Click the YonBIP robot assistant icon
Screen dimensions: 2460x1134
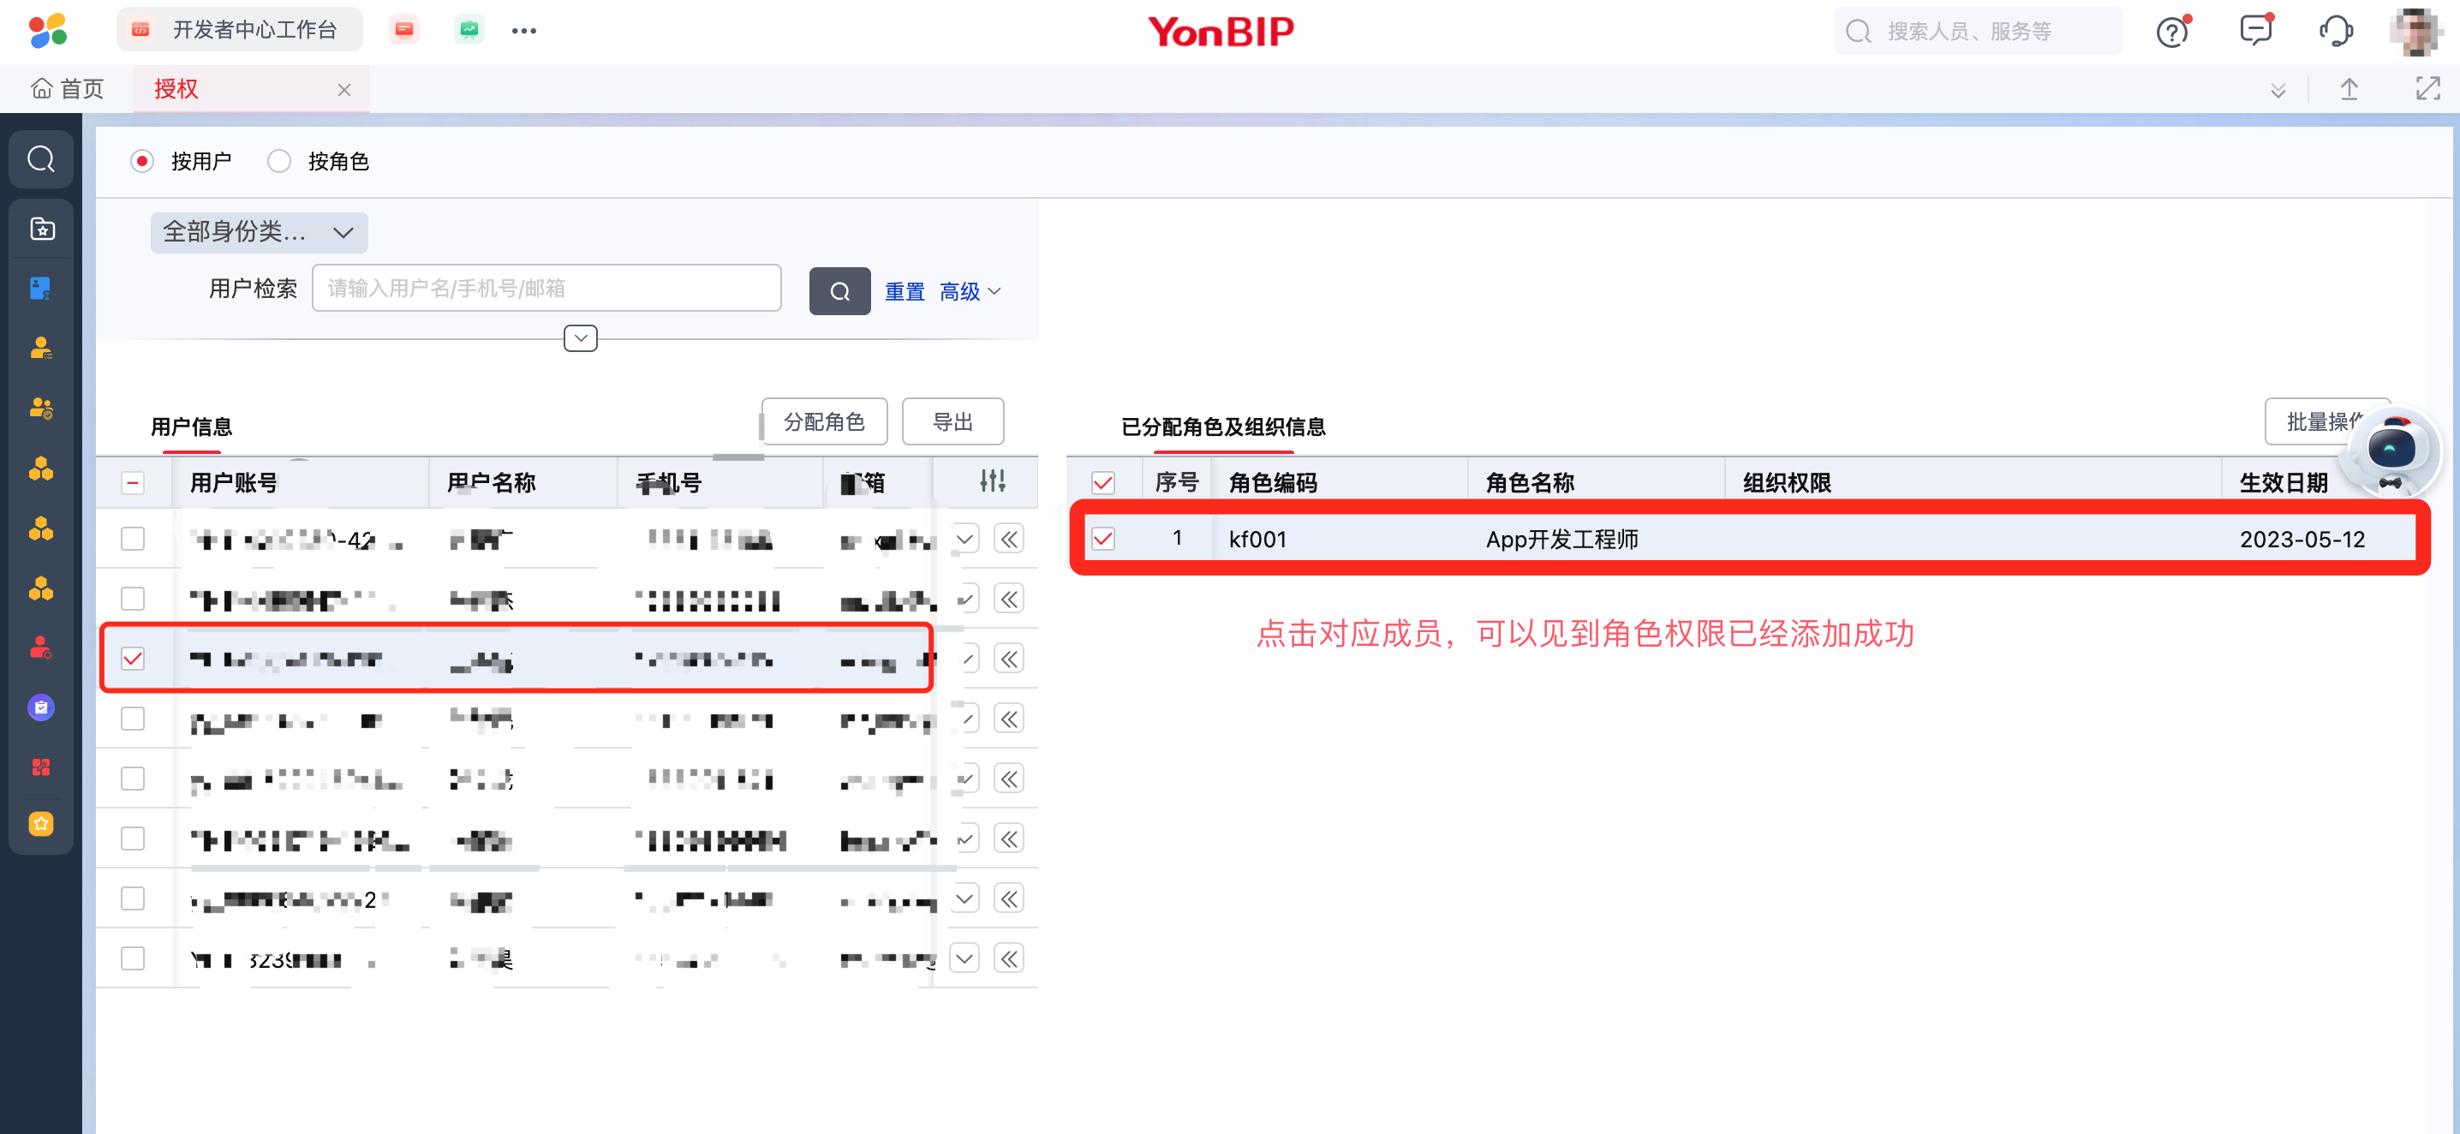coord(2391,450)
